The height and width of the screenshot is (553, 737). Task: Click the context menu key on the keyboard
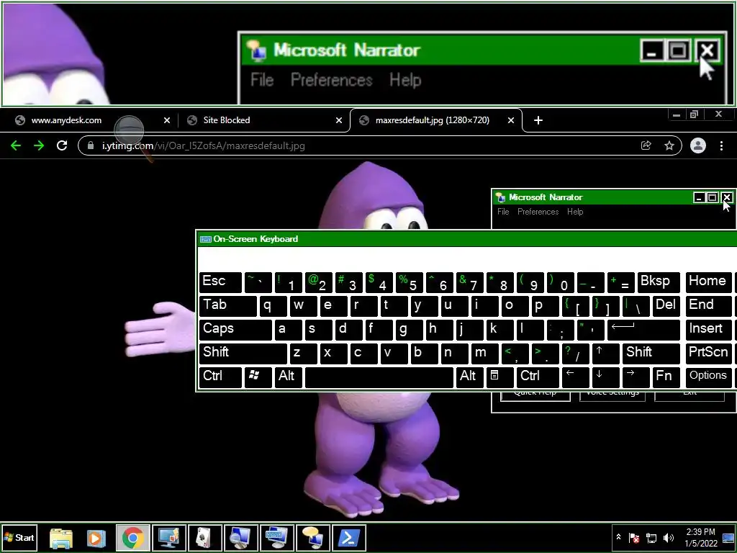click(499, 377)
